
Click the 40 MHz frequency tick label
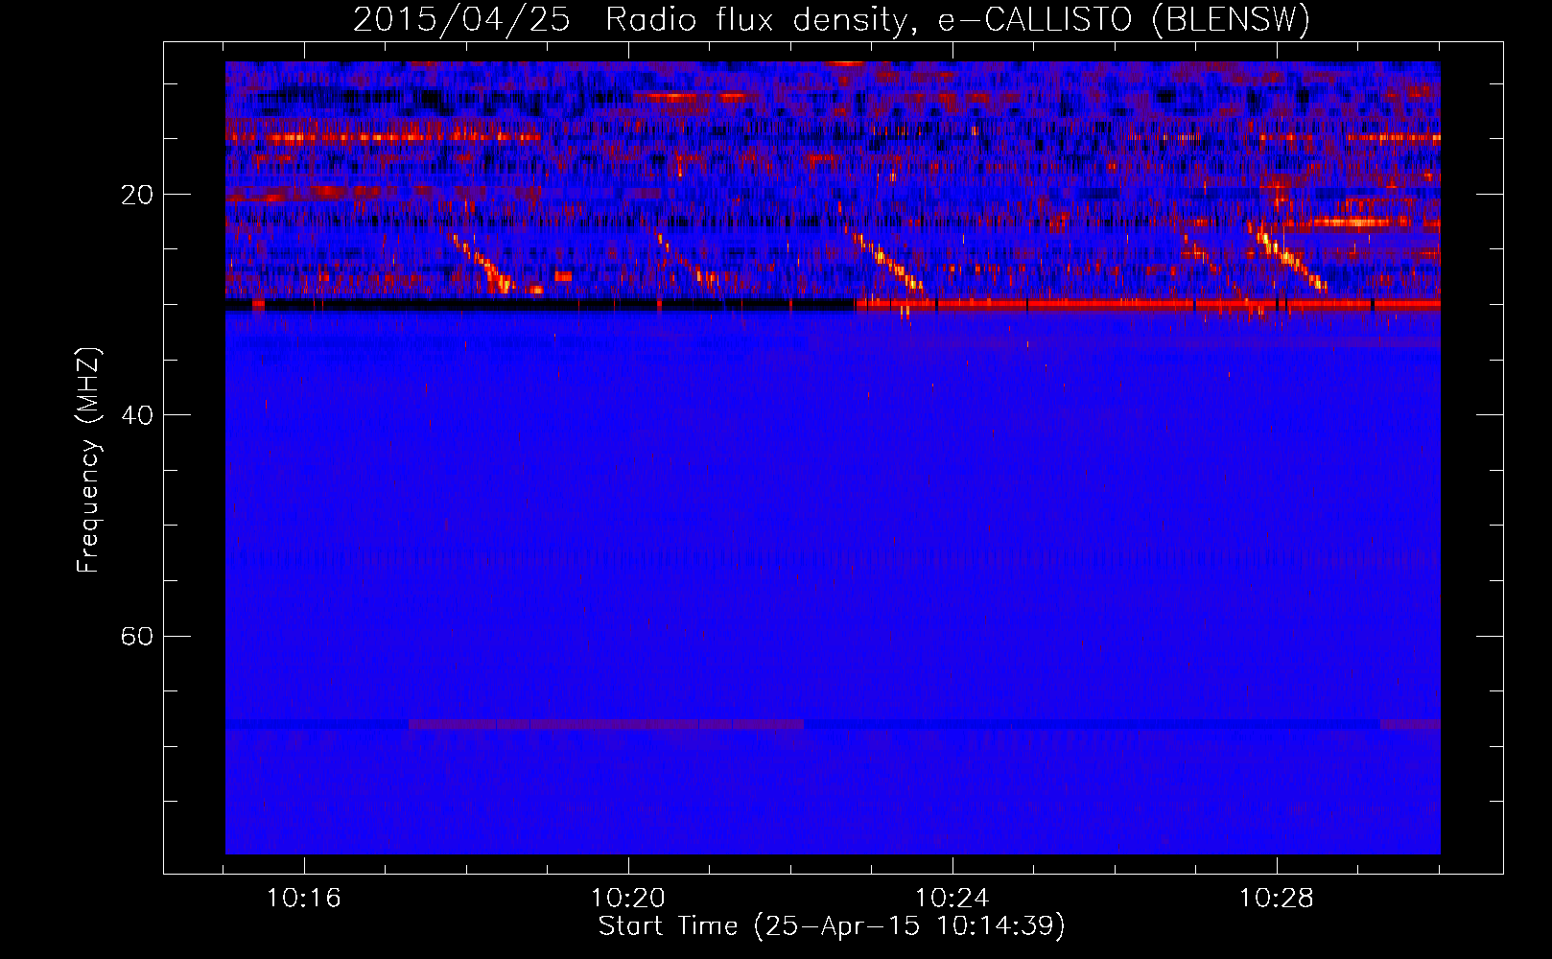click(137, 415)
